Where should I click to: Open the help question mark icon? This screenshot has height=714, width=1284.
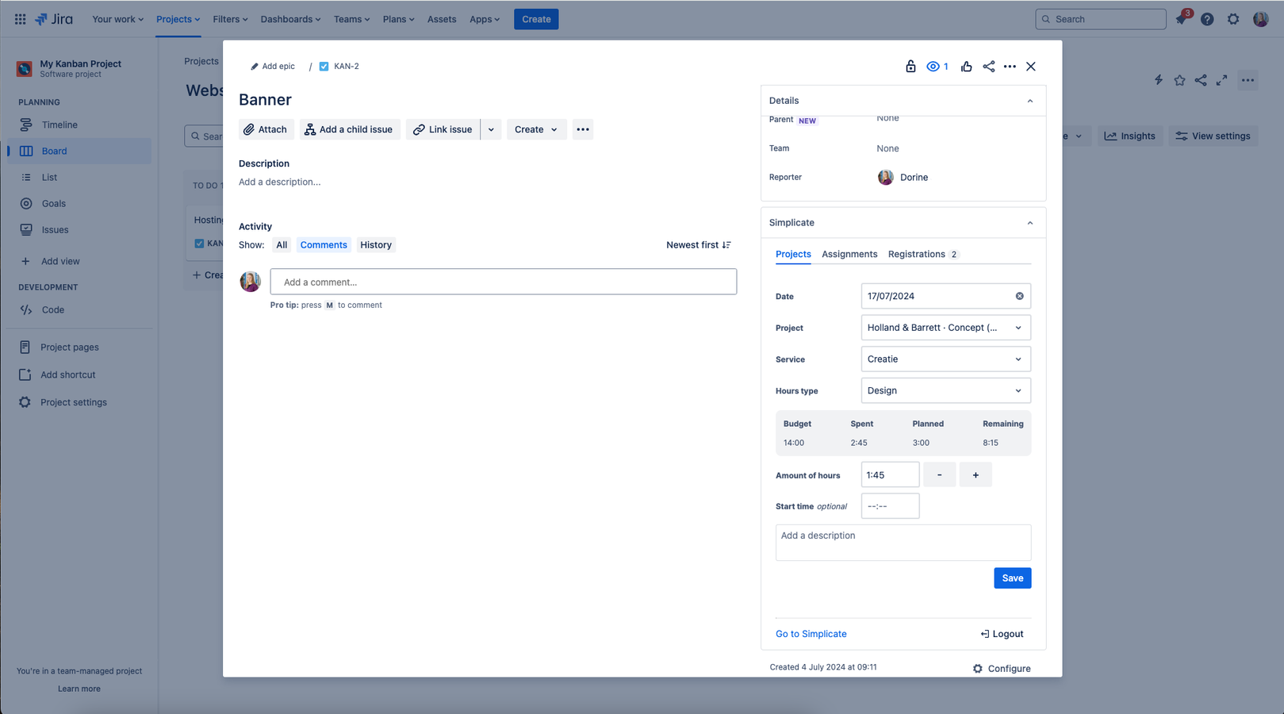pos(1207,19)
